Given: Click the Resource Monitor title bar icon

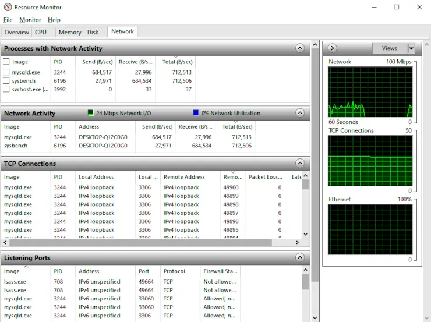Looking at the screenshot, I should pos(8,8).
